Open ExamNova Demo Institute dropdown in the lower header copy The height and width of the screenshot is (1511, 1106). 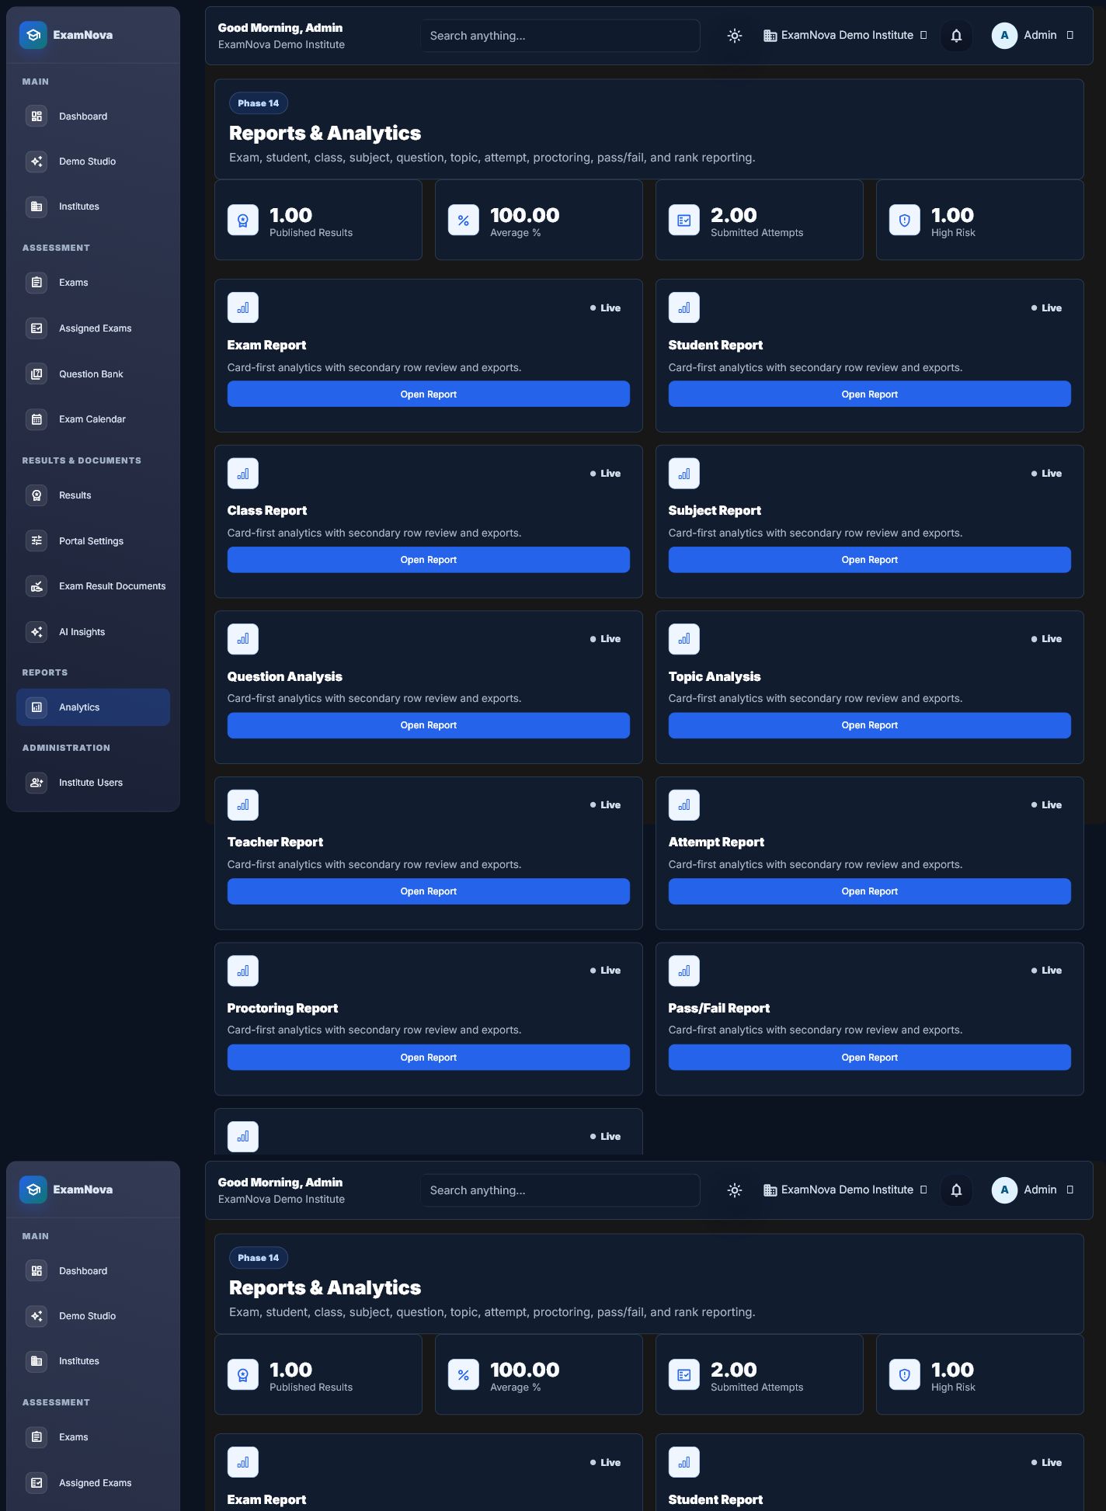(x=845, y=1190)
